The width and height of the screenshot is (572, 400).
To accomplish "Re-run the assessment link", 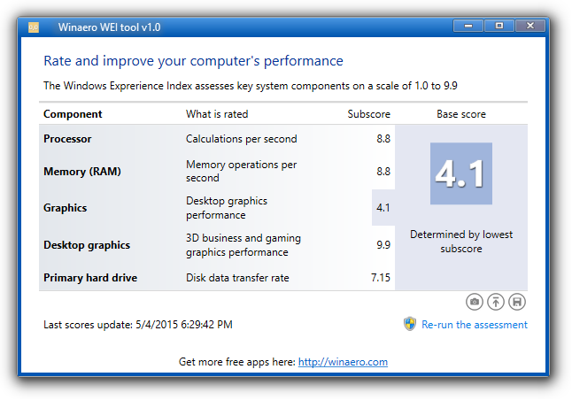I will [475, 325].
